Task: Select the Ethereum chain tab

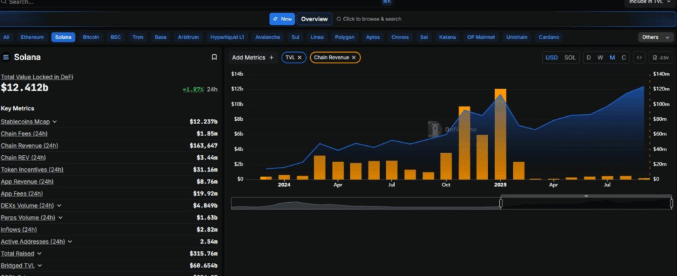Action: [32, 37]
